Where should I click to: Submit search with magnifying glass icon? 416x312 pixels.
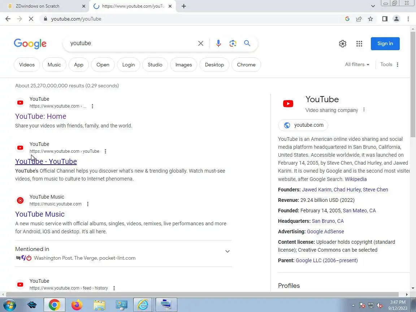(x=247, y=43)
